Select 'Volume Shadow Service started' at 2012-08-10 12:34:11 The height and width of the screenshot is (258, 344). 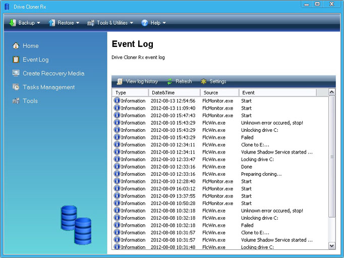(276, 152)
